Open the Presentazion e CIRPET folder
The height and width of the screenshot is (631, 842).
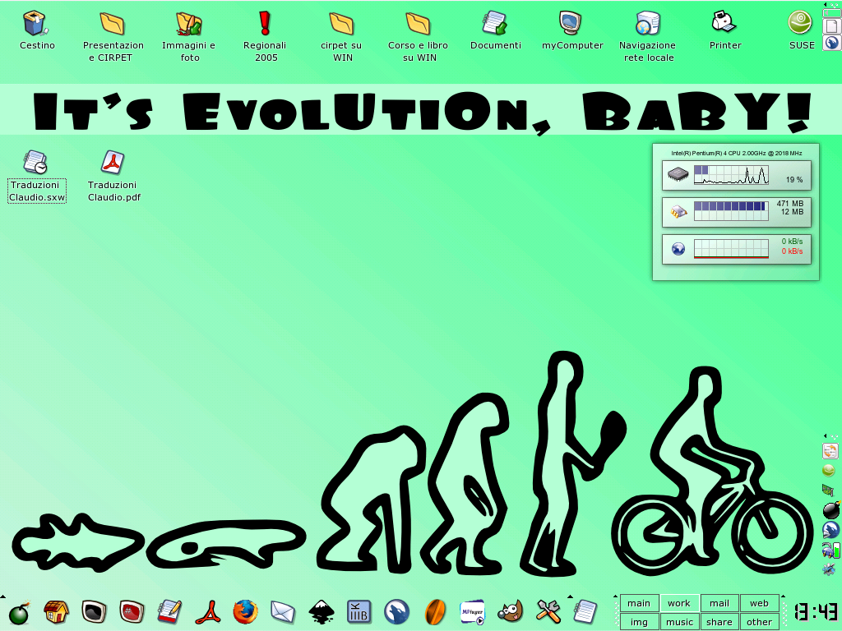[112, 24]
